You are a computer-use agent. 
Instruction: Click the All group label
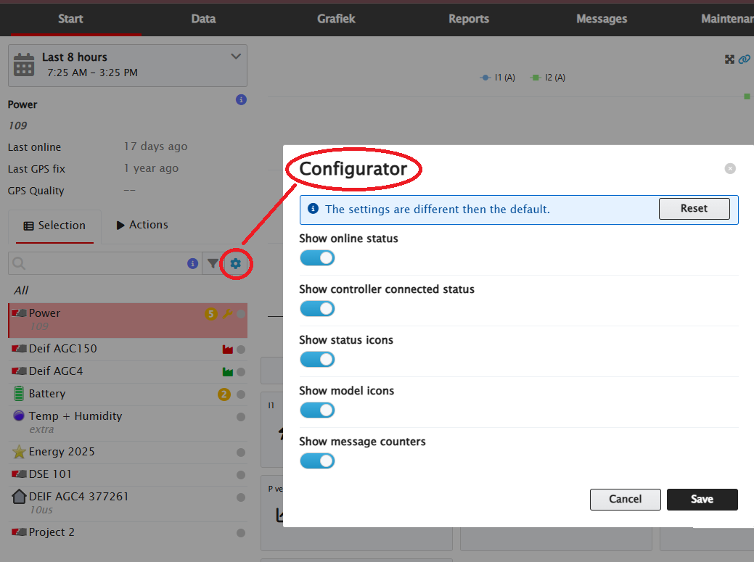(x=21, y=290)
